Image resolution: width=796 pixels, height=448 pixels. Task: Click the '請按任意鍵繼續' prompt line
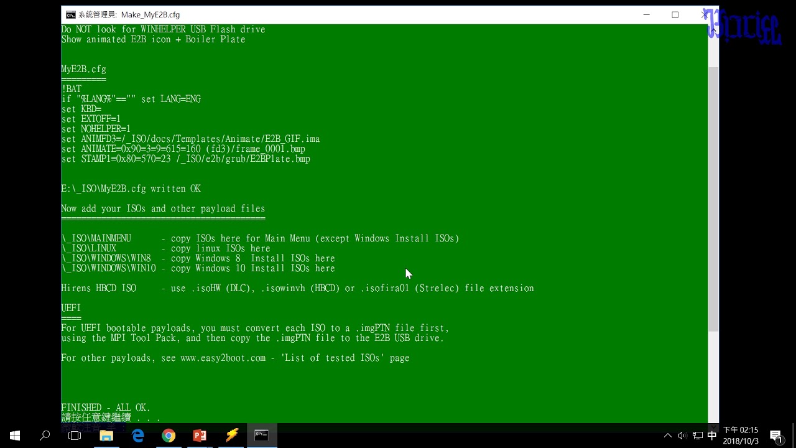pos(111,418)
